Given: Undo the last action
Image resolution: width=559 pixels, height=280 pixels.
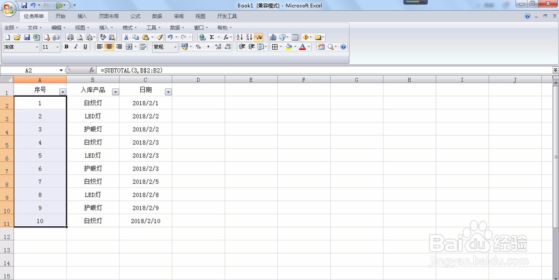Looking at the screenshot, I should click(x=170, y=37).
